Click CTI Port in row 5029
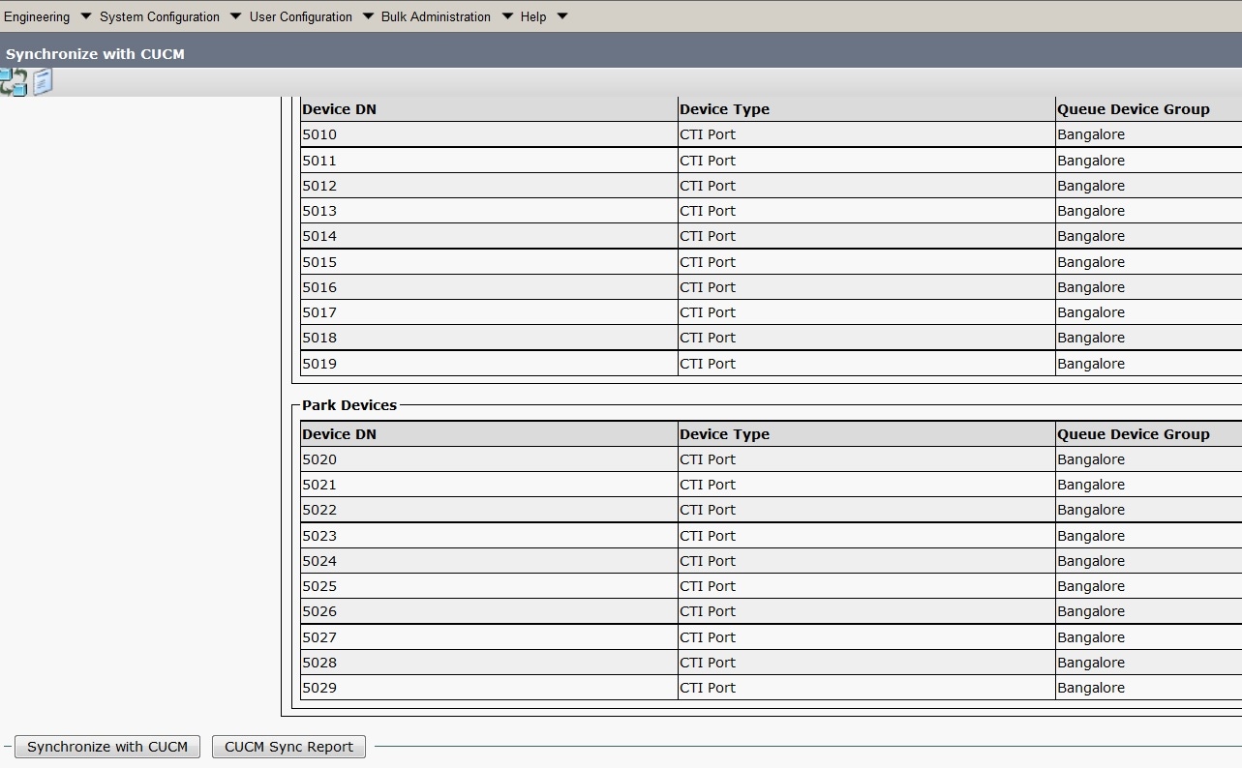The height and width of the screenshot is (768, 1242). (708, 688)
